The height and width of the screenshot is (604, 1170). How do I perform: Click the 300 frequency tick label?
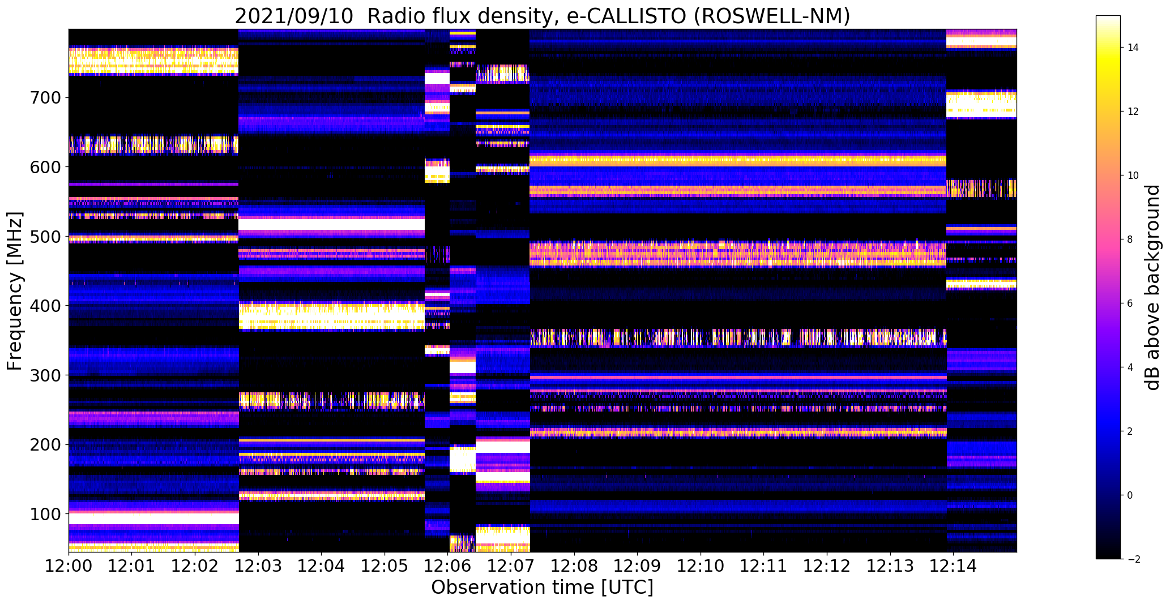(45, 375)
